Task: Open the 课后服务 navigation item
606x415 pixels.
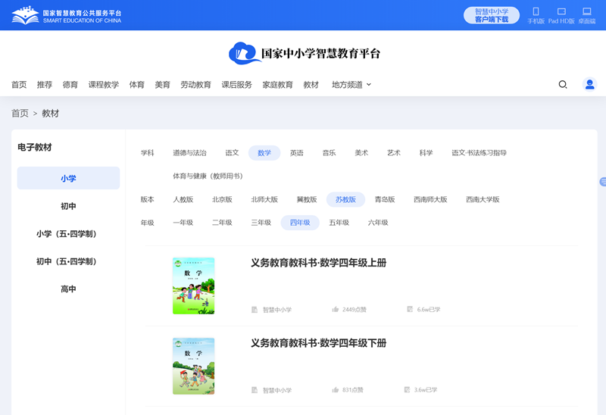Action: (237, 85)
